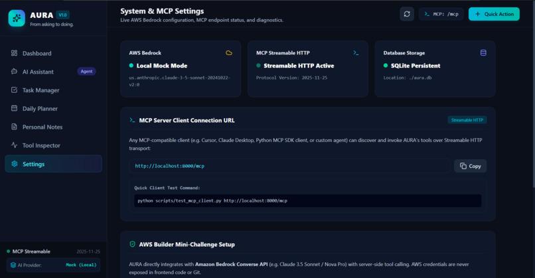Screen dimensions: 535x278
Task: Click the AURA sparkle logo icon
Action: tap(17, 18)
